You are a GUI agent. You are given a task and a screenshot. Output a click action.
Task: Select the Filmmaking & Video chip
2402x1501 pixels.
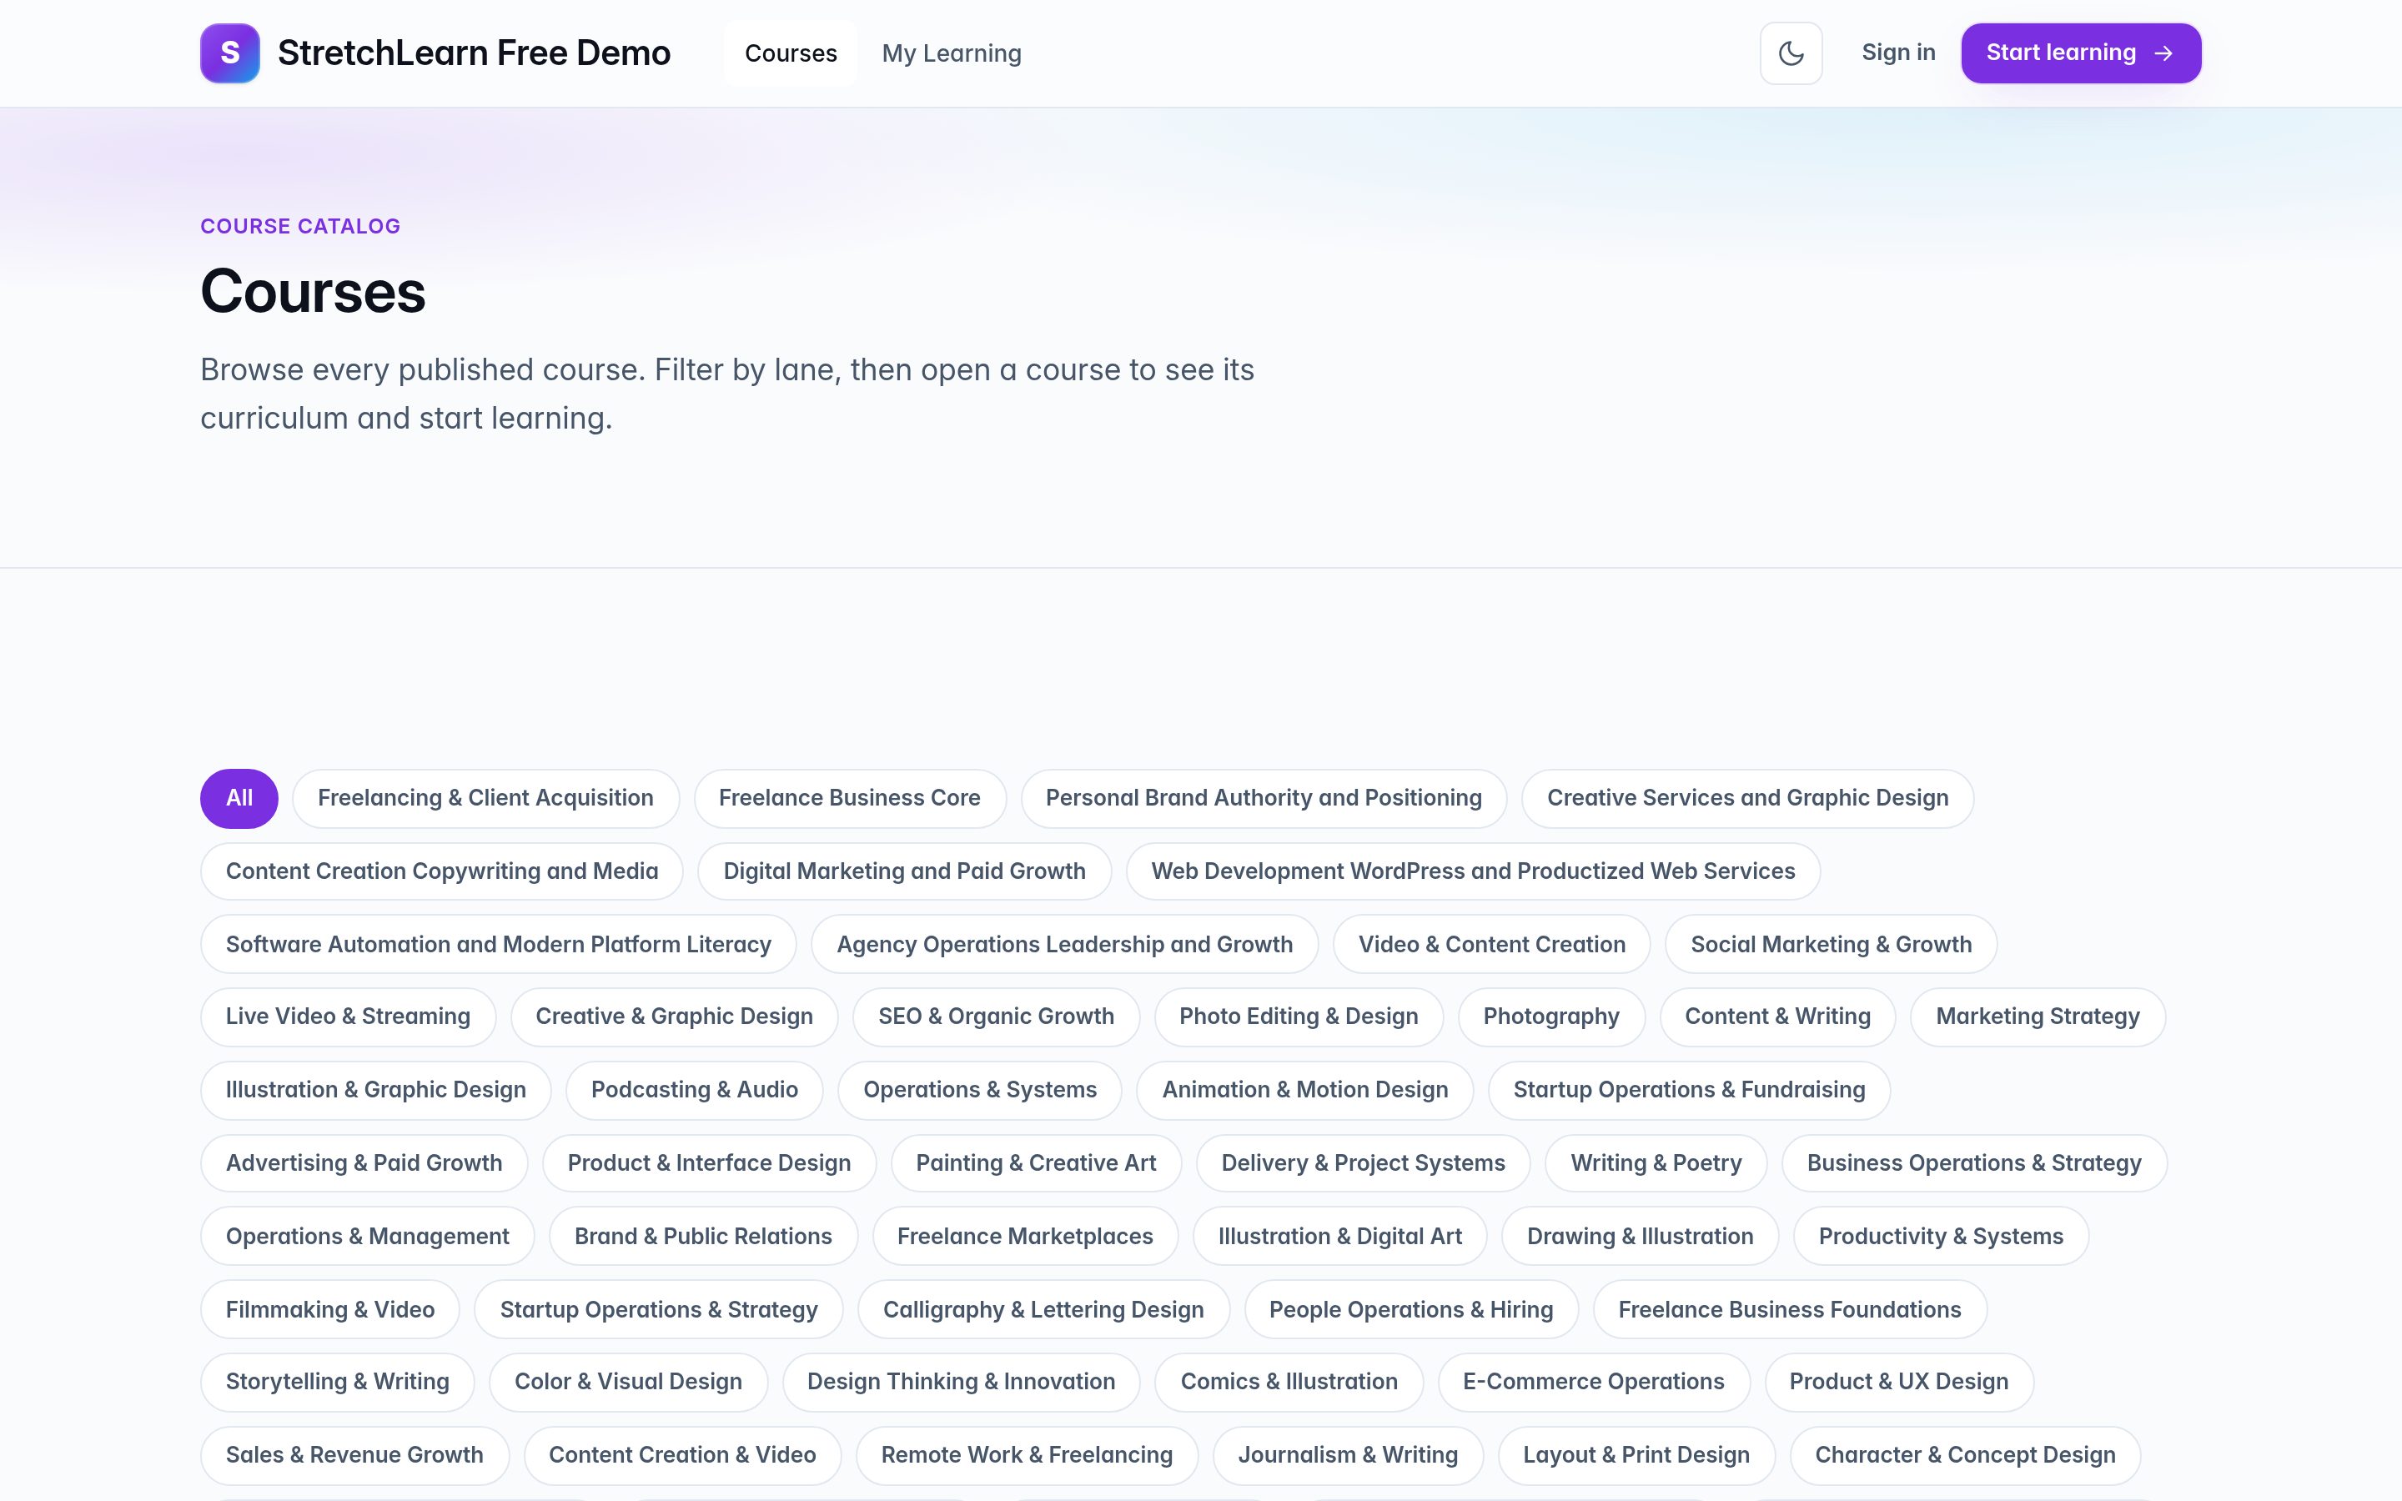[329, 1310]
